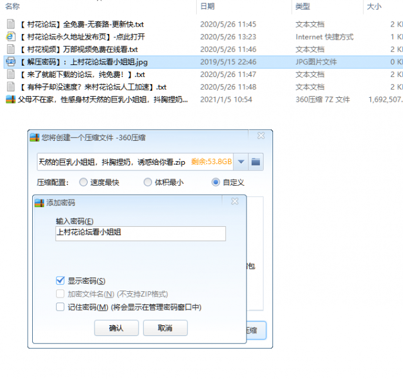The height and width of the screenshot is (379, 403).
Task: Click the text icon of 村花视频 file
Action: (x=11, y=49)
